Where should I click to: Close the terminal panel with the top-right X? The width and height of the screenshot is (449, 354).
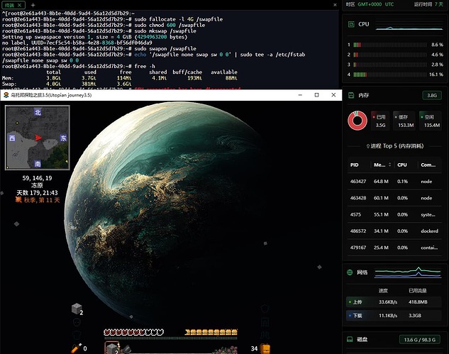click(335, 5)
